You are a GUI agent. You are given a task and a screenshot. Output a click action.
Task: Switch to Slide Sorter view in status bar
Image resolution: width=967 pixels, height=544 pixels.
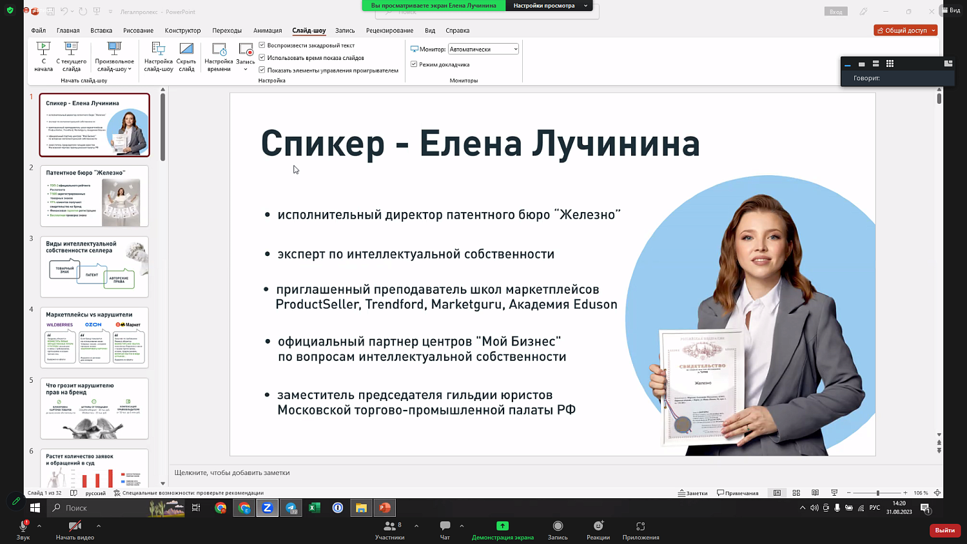796,493
